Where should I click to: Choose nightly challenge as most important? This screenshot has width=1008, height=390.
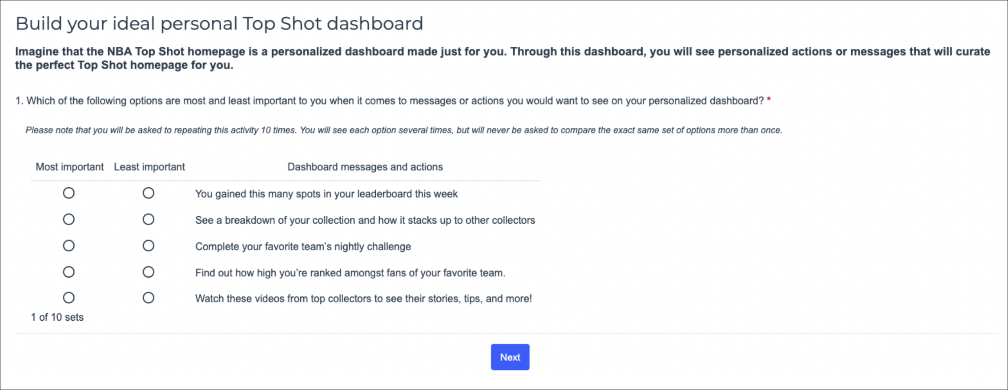coord(68,246)
